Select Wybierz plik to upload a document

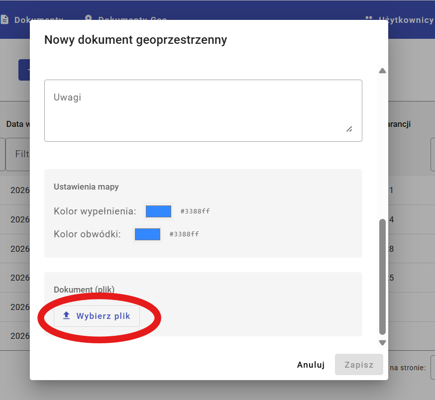click(97, 315)
